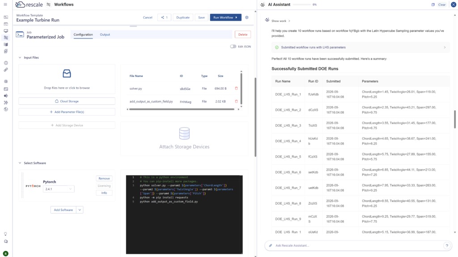458x257 pixels.
Task: Click the Attach Storage Devices database icon
Action: tap(184, 133)
